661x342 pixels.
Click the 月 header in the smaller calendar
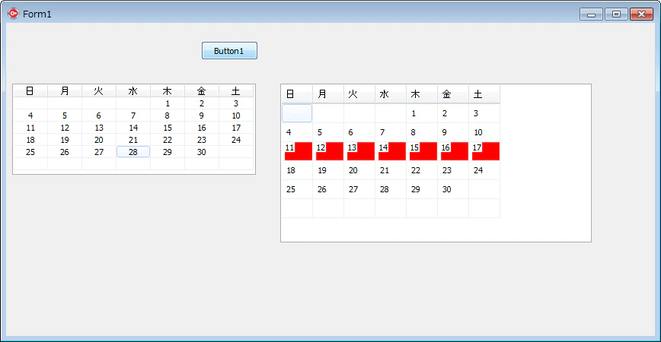pos(65,91)
